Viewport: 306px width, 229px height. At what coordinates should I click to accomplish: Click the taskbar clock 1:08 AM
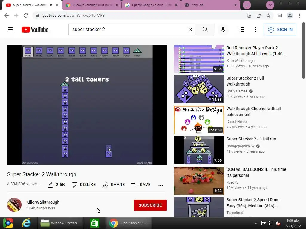tap(293, 223)
